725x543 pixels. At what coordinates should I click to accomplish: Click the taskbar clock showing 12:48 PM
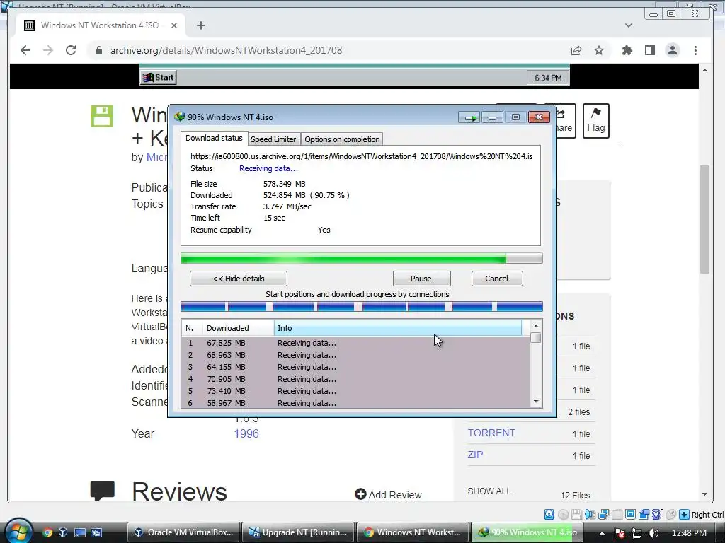click(689, 533)
